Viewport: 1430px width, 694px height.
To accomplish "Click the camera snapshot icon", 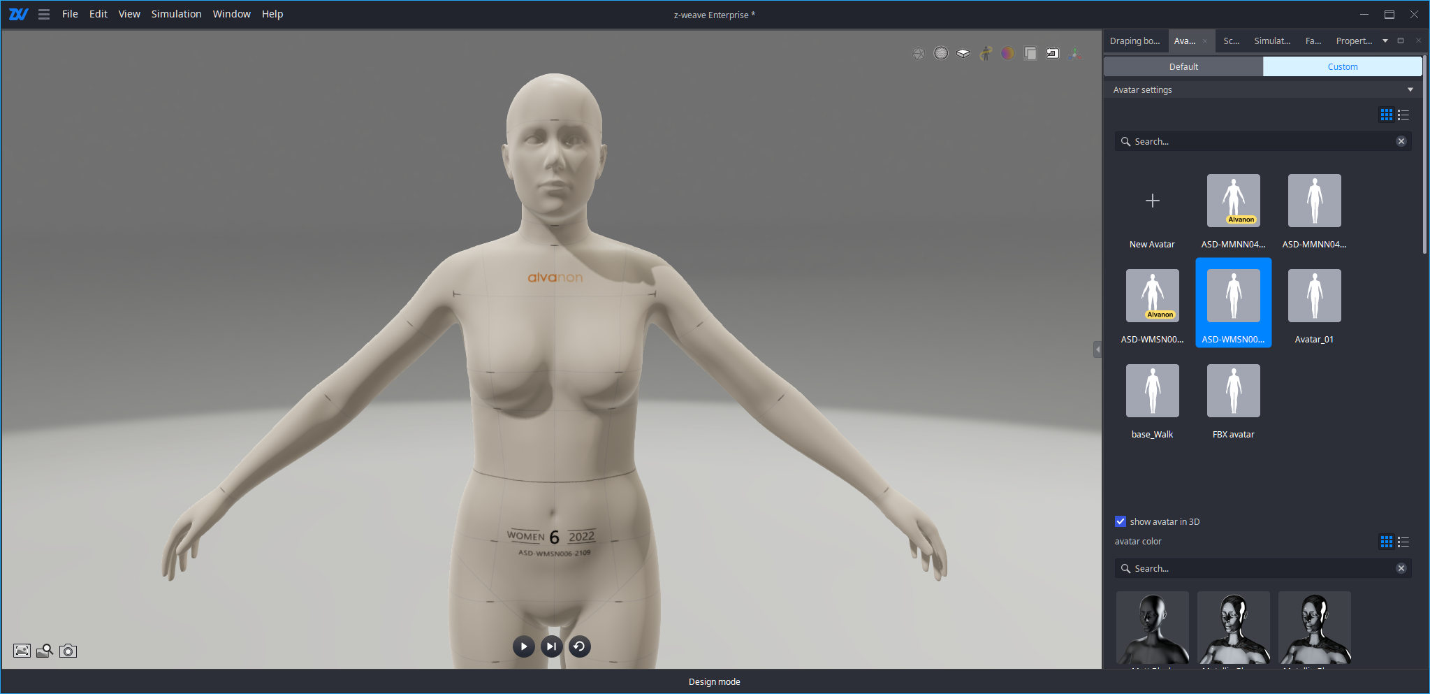I will [x=68, y=651].
